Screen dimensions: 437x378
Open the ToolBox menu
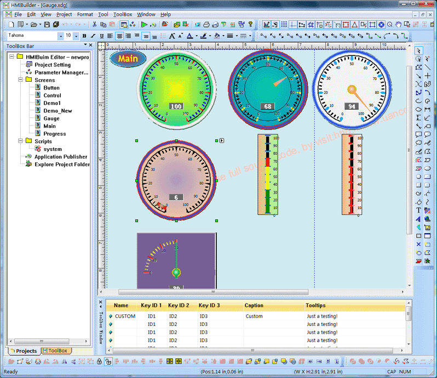coord(123,14)
